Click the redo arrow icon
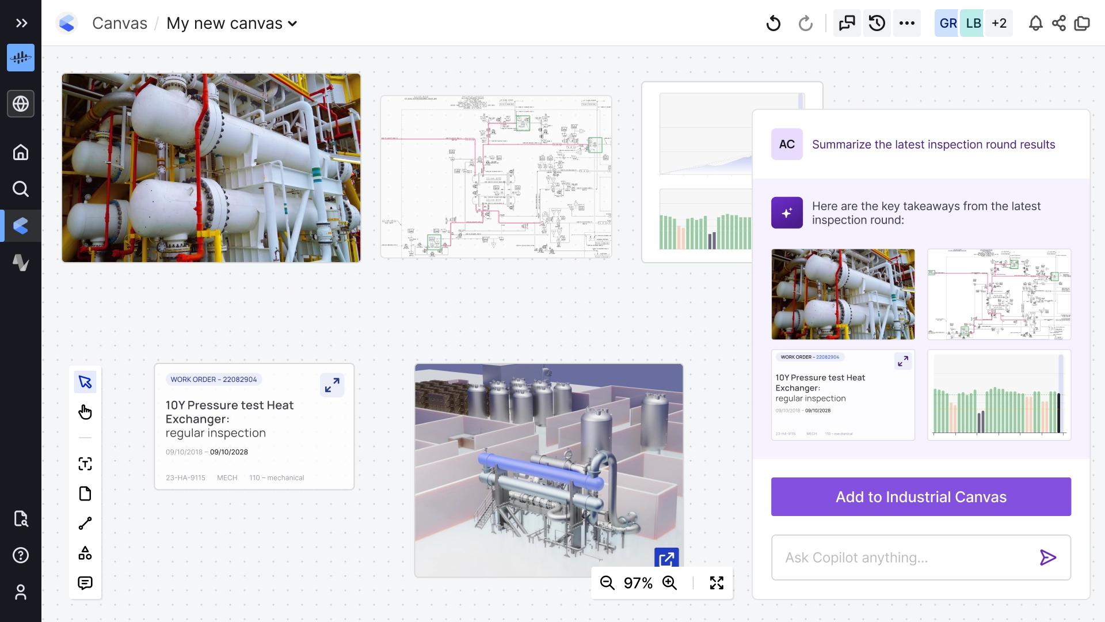This screenshot has height=622, width=1105. [x=806, y=23]
